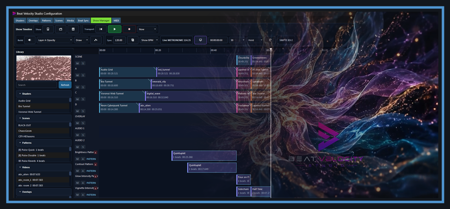Open the Hold dropdown
Viewport: 450px width, 209px height.
tap(255, 40)
